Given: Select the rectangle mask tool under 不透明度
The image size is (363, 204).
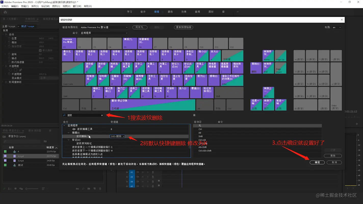Looking at the screenshot, I should pos(16,70).
